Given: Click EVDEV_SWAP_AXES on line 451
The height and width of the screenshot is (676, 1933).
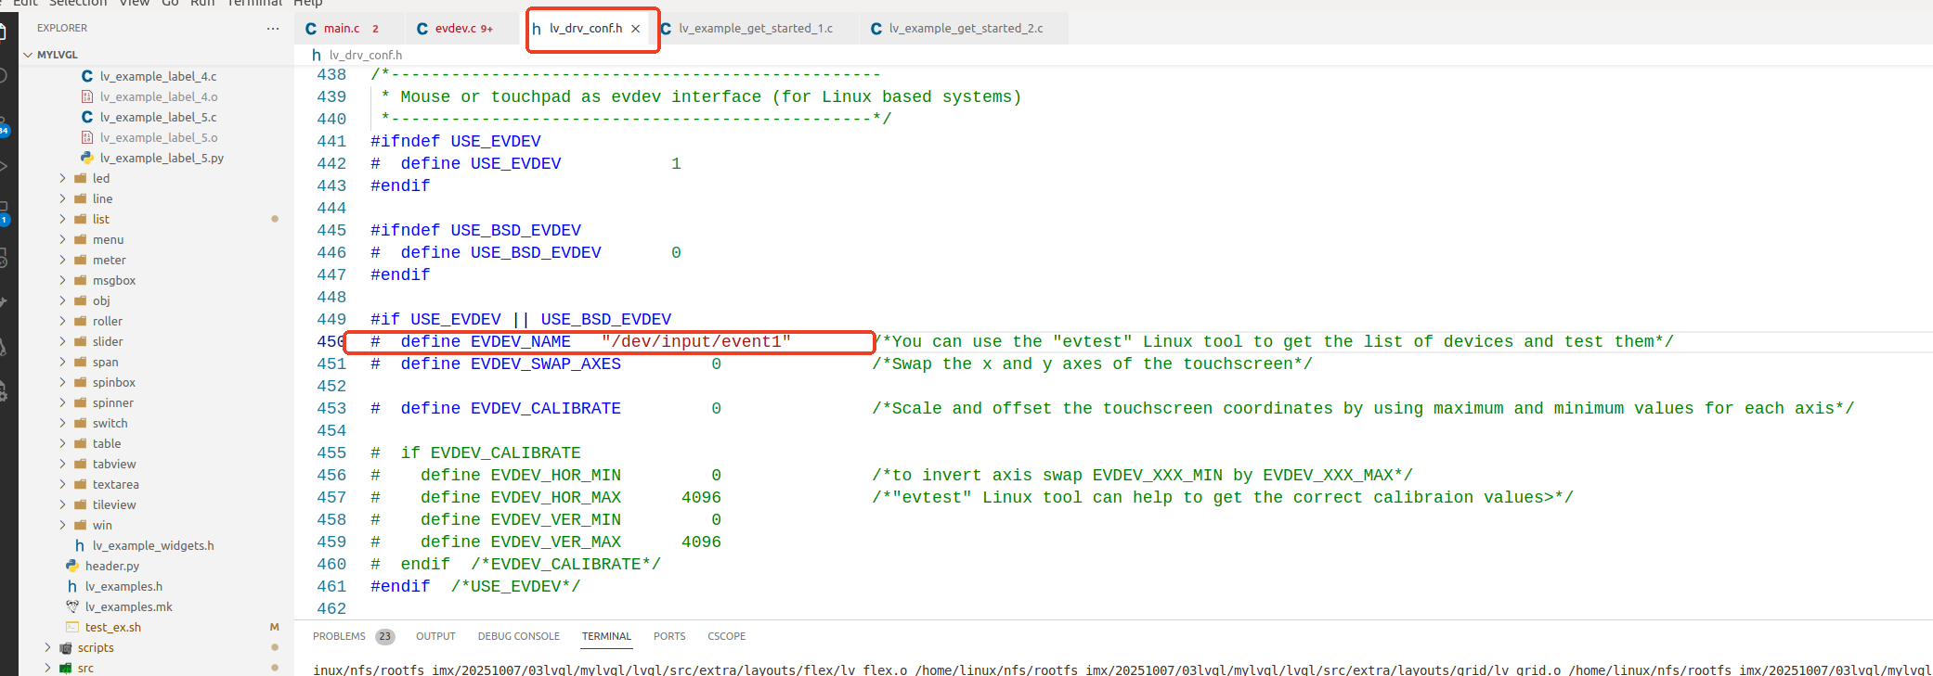Looking at the screenshot, I should click(546, 364).
